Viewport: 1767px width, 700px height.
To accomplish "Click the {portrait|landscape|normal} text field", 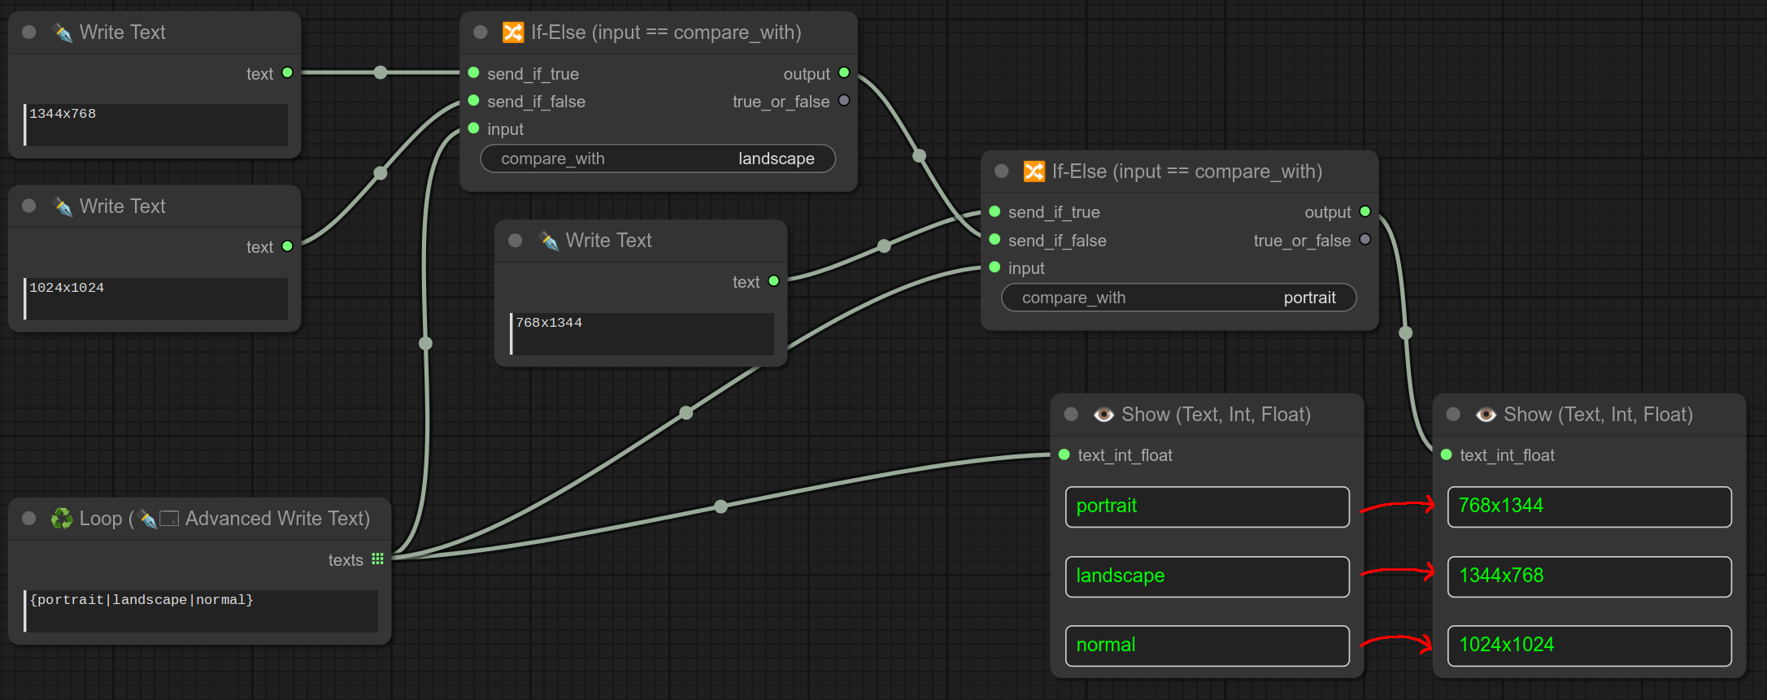I will click(x=201, y=611).
